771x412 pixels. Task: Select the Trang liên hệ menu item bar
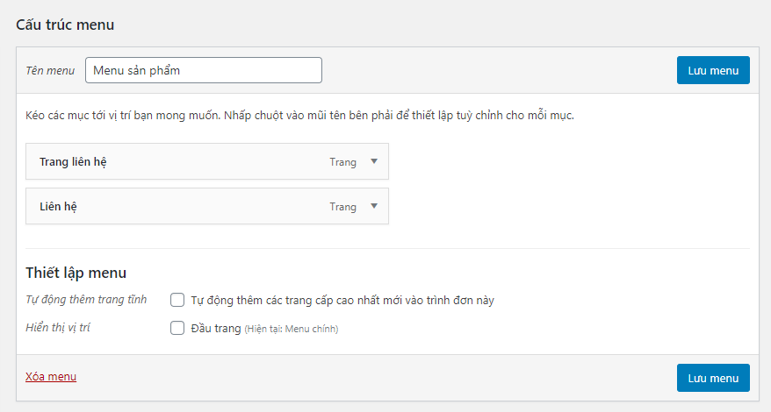pyautogui.click(x=176, y=162)
